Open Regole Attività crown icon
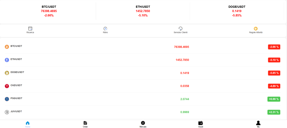This screenshot has width=287, height=128. (x=256, y=29)
